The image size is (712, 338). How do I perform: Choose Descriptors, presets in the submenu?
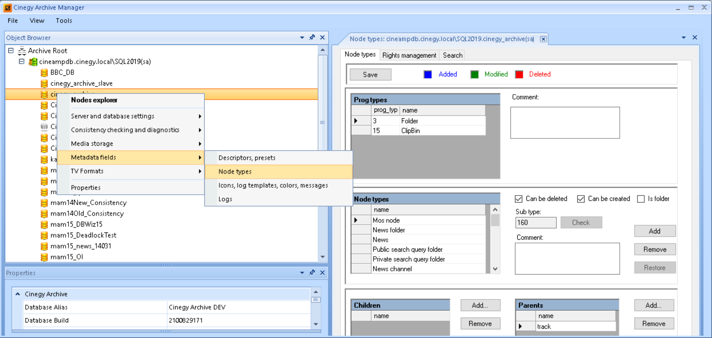point(279,158)
